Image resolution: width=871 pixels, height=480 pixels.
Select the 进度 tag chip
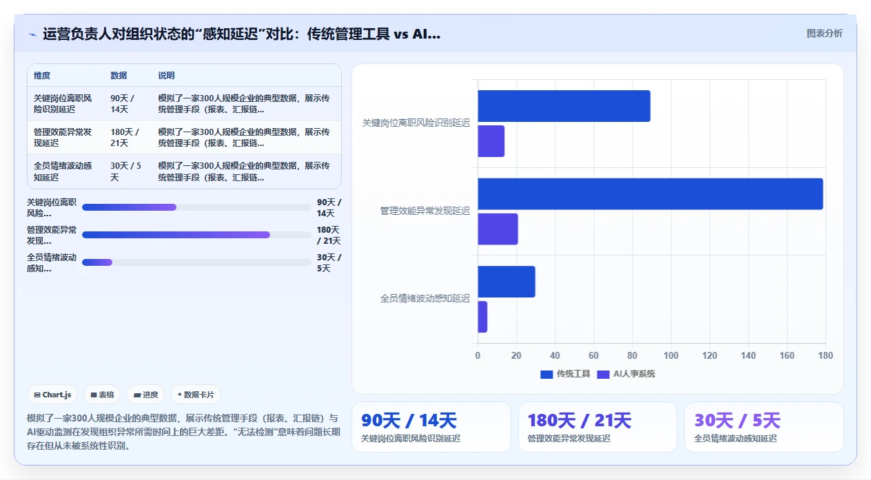pyautogui.click(x=146, y=395)
